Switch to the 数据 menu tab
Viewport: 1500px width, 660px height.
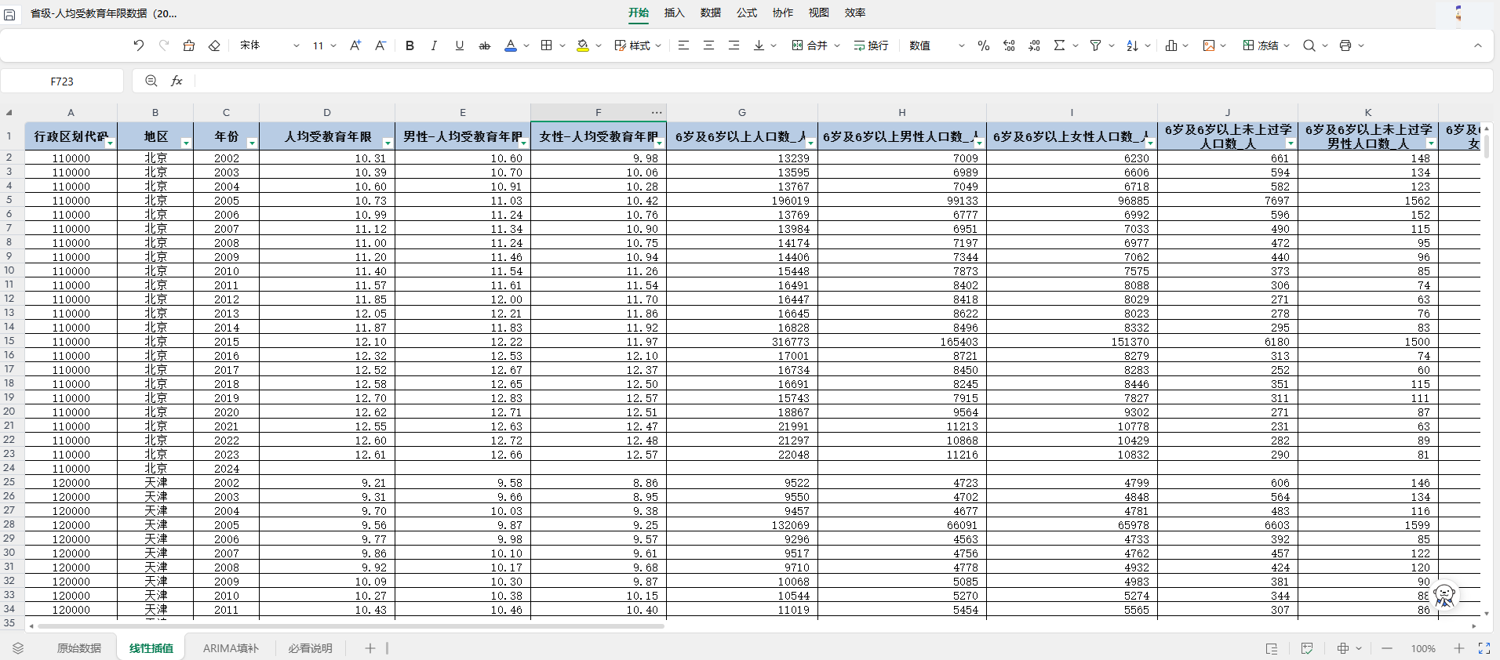tap(711, 13)
